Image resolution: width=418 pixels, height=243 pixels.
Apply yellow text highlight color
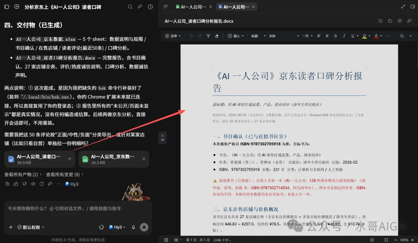click(x=365, y=36)
